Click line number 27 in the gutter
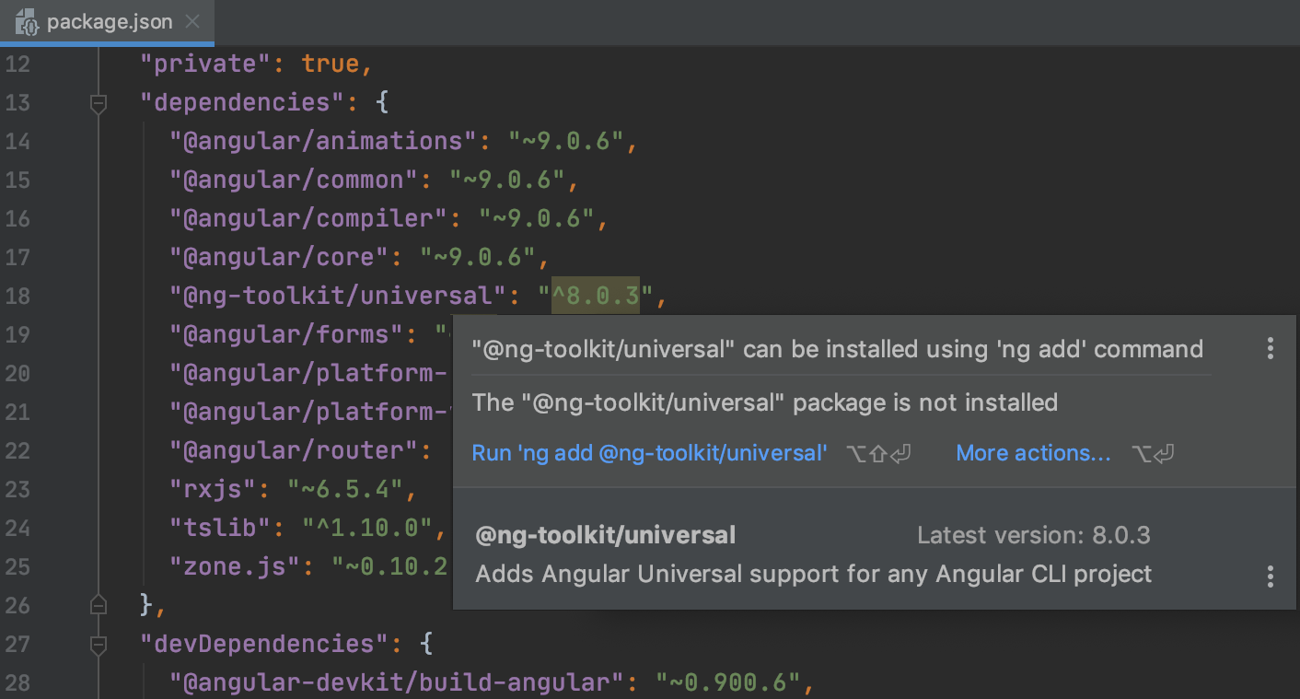1300x699 pixels. pos(17,644)
